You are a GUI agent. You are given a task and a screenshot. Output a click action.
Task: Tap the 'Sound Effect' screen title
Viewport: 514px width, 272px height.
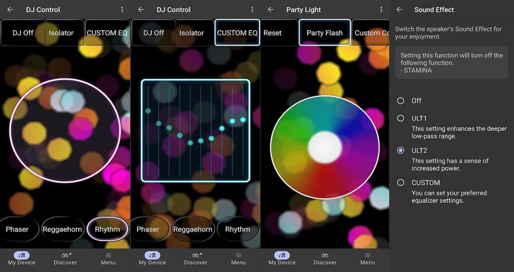coord(434,10)
